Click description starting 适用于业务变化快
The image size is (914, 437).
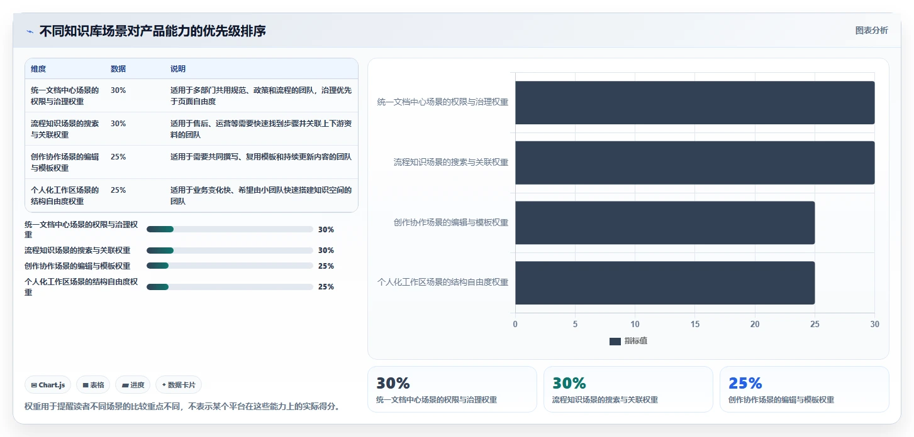(261, 195)
